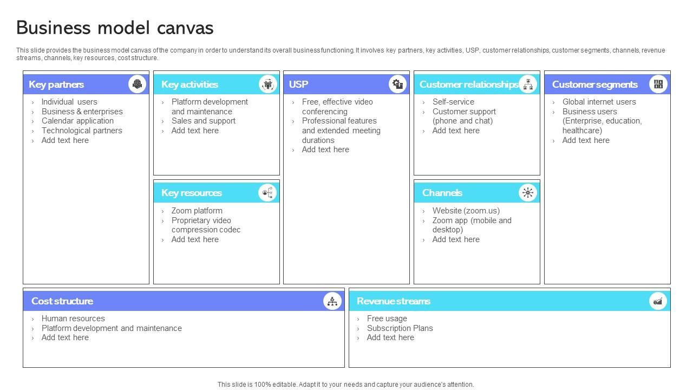Click the Key resources icon
The image size is (693, 390).
[x=267, y=192]
